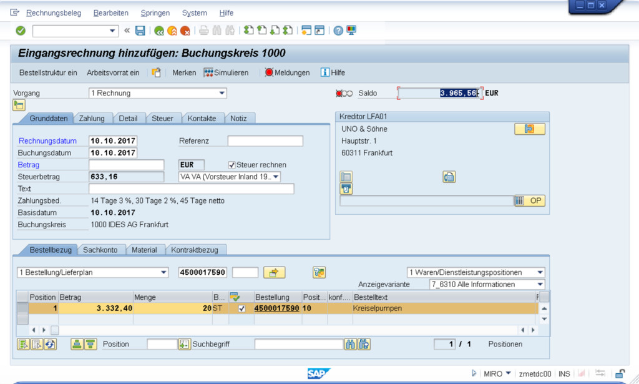Click the Meldungen button
Image resolution: width=639 pixels, height=384 pixels.
point(287,72)
